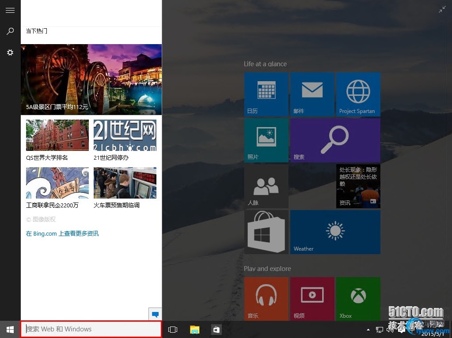The height and width of the screenshot is (338, 452).
Task: Open the 5A级景区门票平均112元 top story
Action: [91, 79]
